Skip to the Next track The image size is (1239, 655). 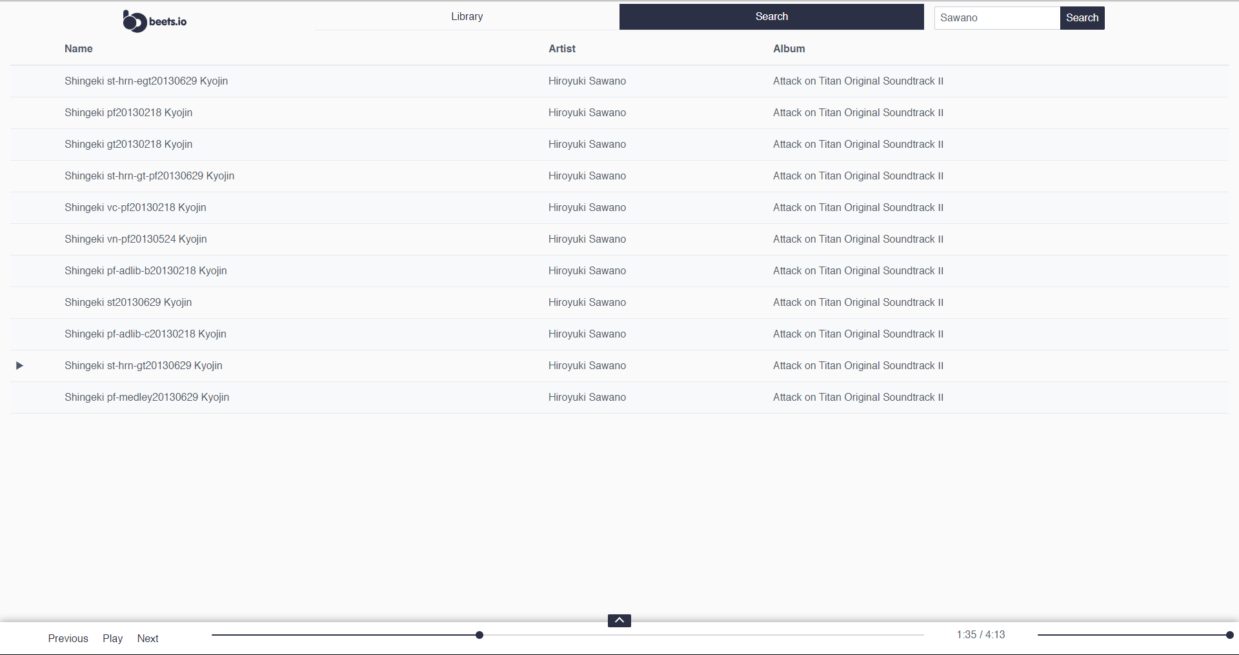click(148, 638)
